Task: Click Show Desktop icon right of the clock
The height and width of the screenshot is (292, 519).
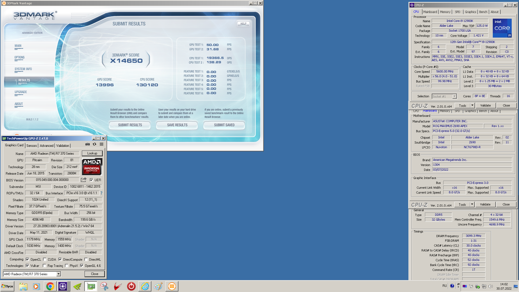Action: (516, 286)
